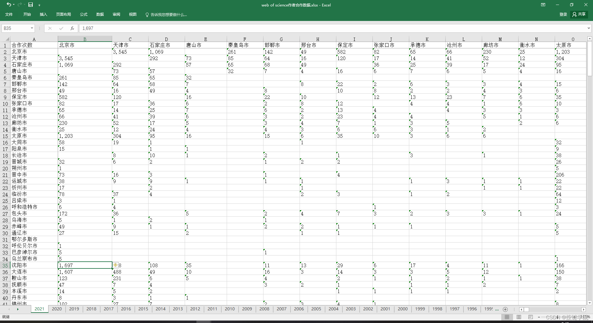
Task: Click the formula bar showing 1,697
Action: point(332,28)
